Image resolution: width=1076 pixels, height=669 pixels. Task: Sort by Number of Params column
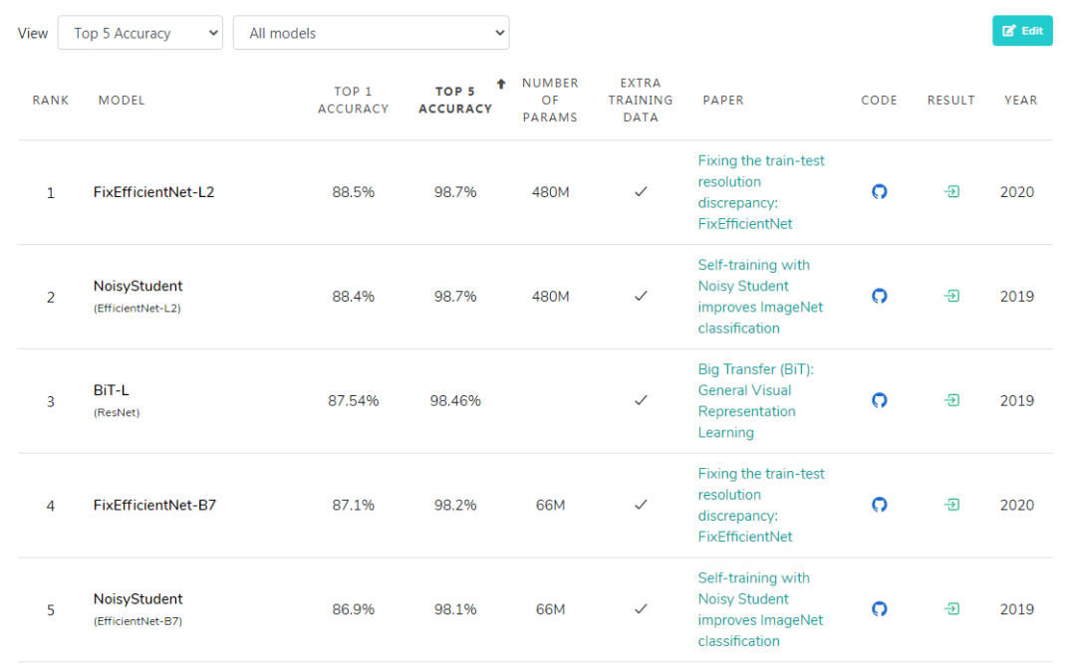click(550, 100)
